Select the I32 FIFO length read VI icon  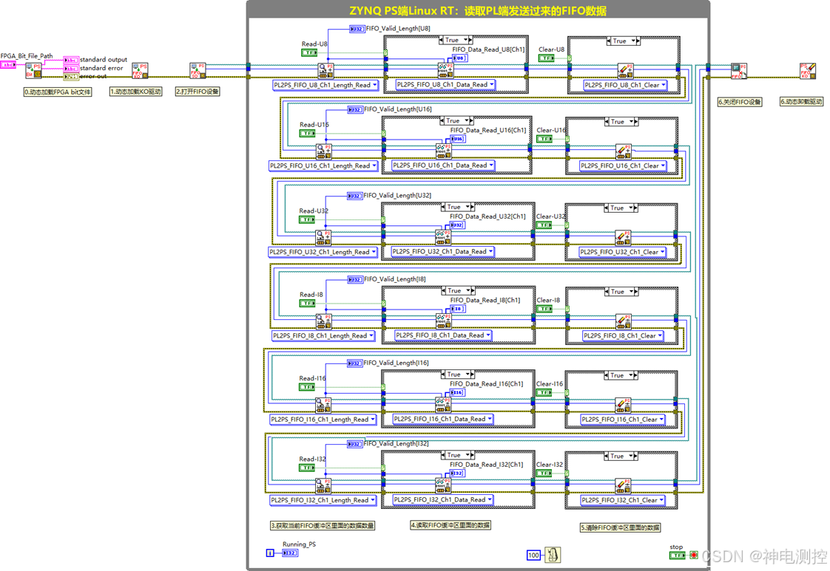click(x=323, y=486)
